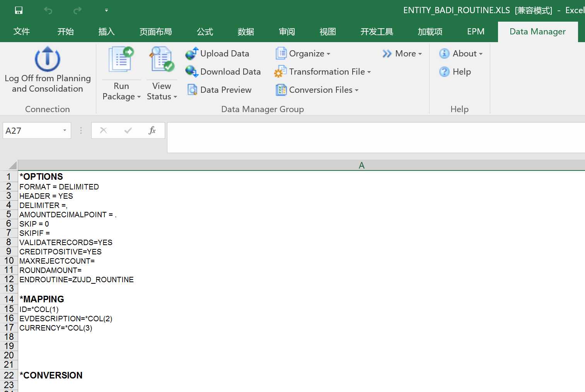Switch to the 开发工具 tab
The image size is (585, 392).
coord(377,32)
